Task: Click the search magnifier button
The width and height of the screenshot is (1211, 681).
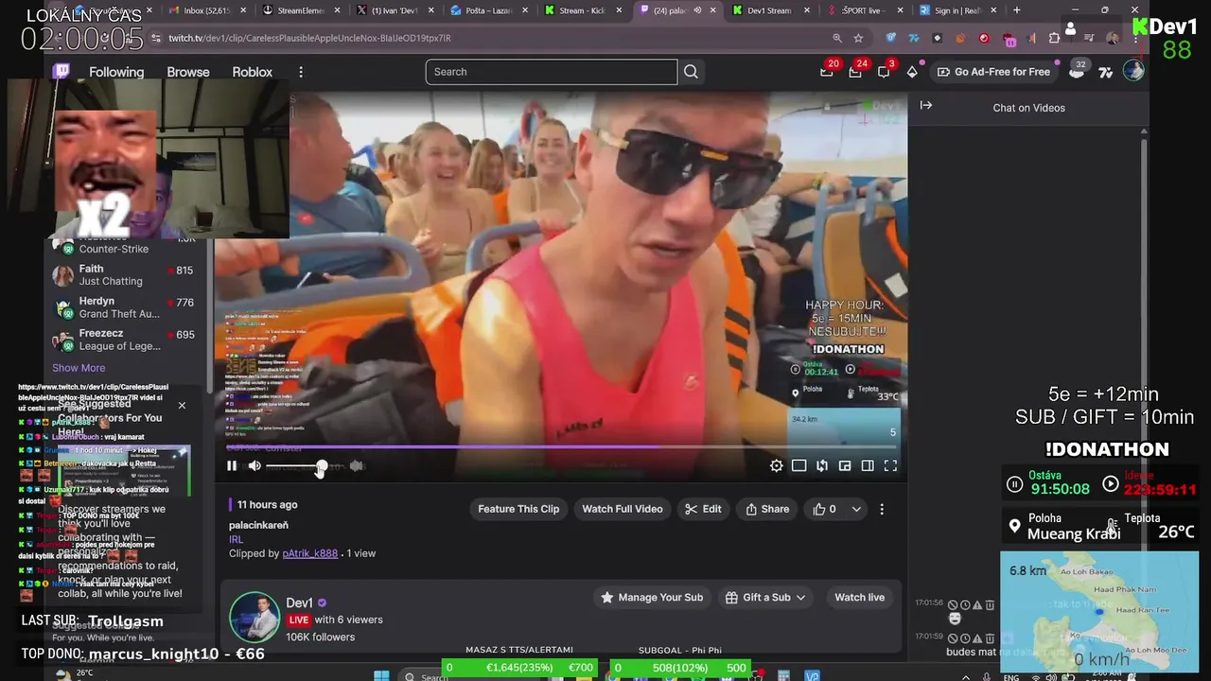Action: 692,72
